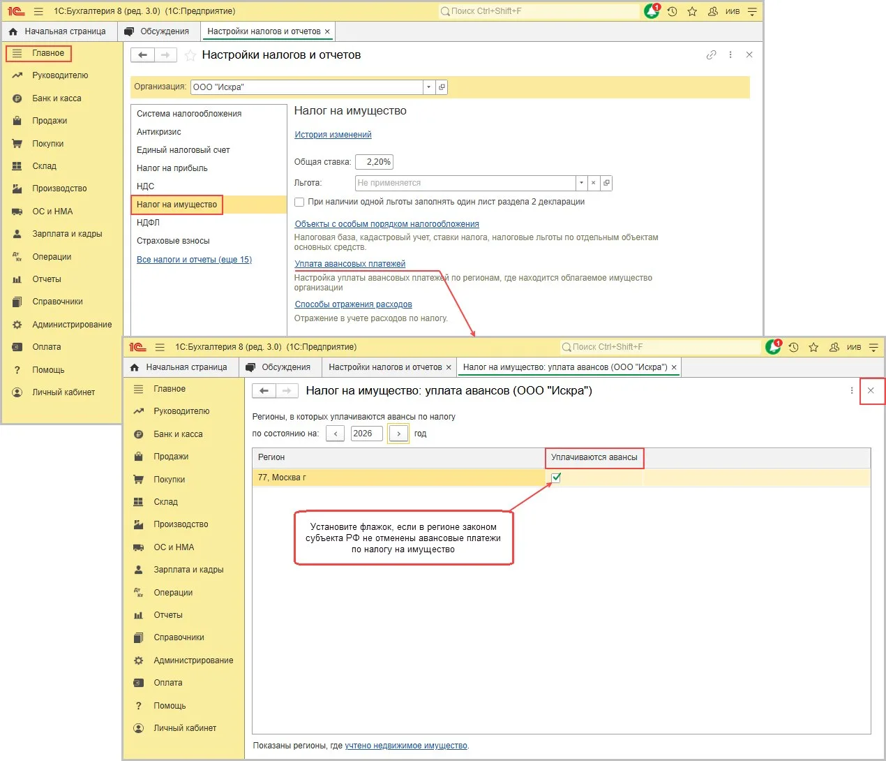
Task: Click the hamburger main menu icon in top window
Action: tap(38, 11)
